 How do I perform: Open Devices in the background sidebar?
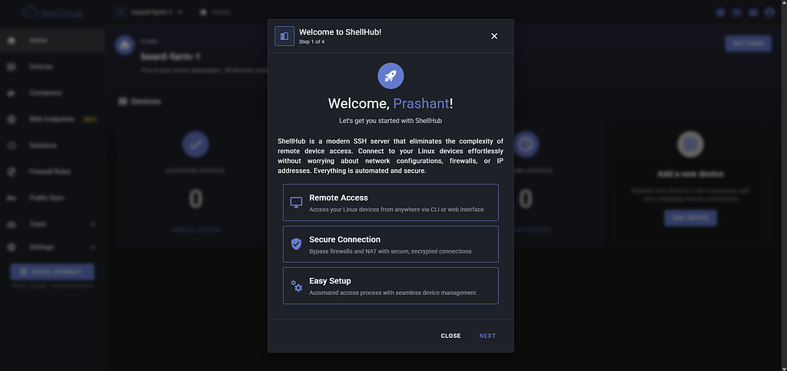[52, 67]
